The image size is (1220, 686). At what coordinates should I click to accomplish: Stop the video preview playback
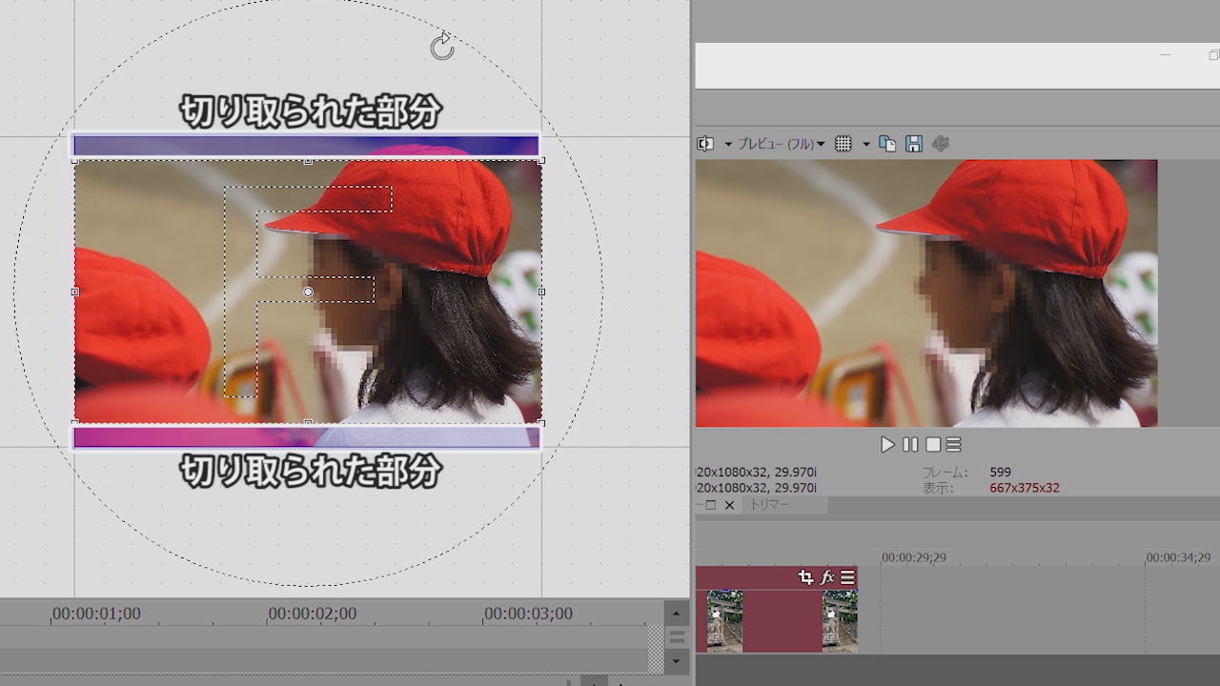point(933,445)
